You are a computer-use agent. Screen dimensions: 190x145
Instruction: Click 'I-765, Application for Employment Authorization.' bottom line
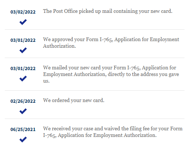(x=100, y=135)
